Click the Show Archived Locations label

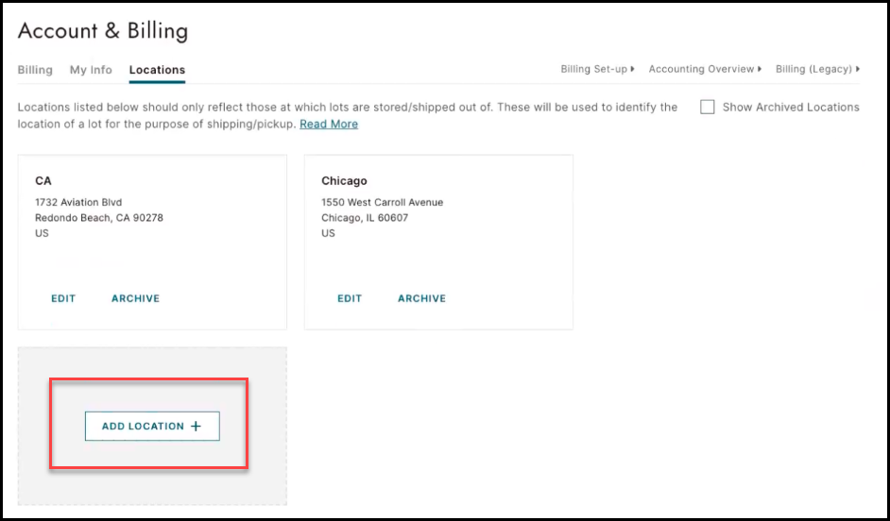[791, 108]
